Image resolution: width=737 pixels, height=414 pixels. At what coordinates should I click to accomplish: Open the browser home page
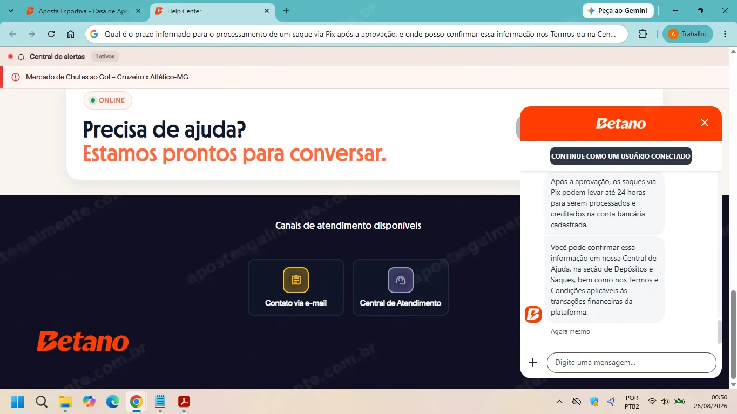pos(71,34)
